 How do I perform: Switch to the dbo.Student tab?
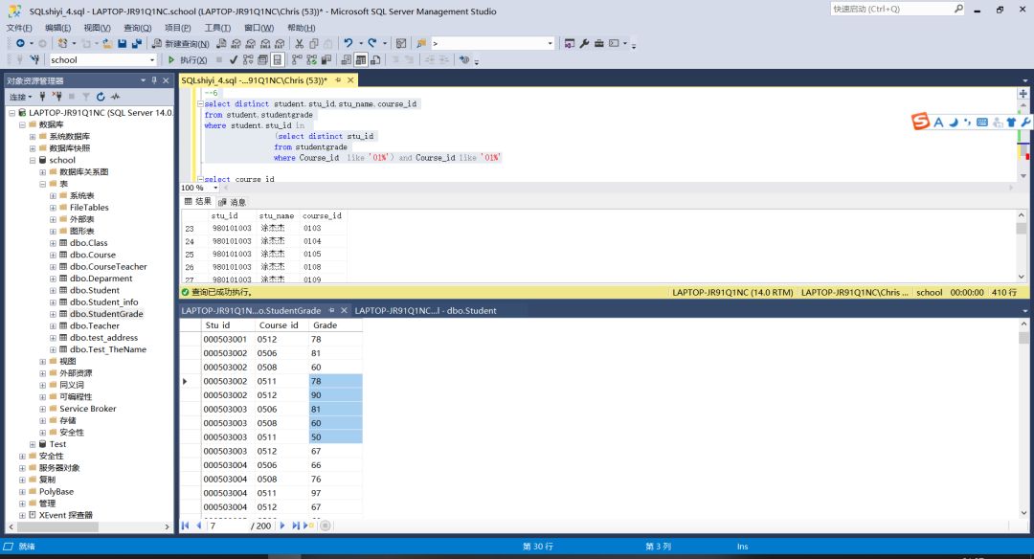[x=426, y=310]
